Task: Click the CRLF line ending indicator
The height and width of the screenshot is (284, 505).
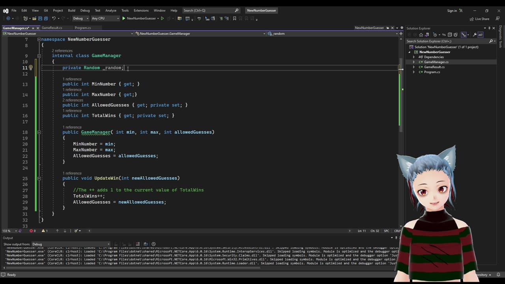Action: pyautogui.click(x=397, y=231)
